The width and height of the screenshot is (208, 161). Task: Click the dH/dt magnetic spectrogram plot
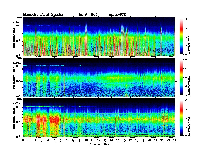tap(99, 37)
